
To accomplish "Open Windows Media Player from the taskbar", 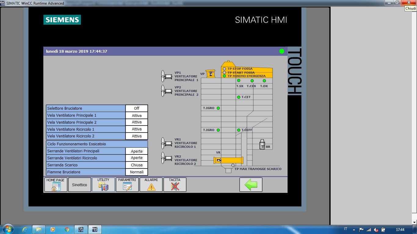I will 53,229.
